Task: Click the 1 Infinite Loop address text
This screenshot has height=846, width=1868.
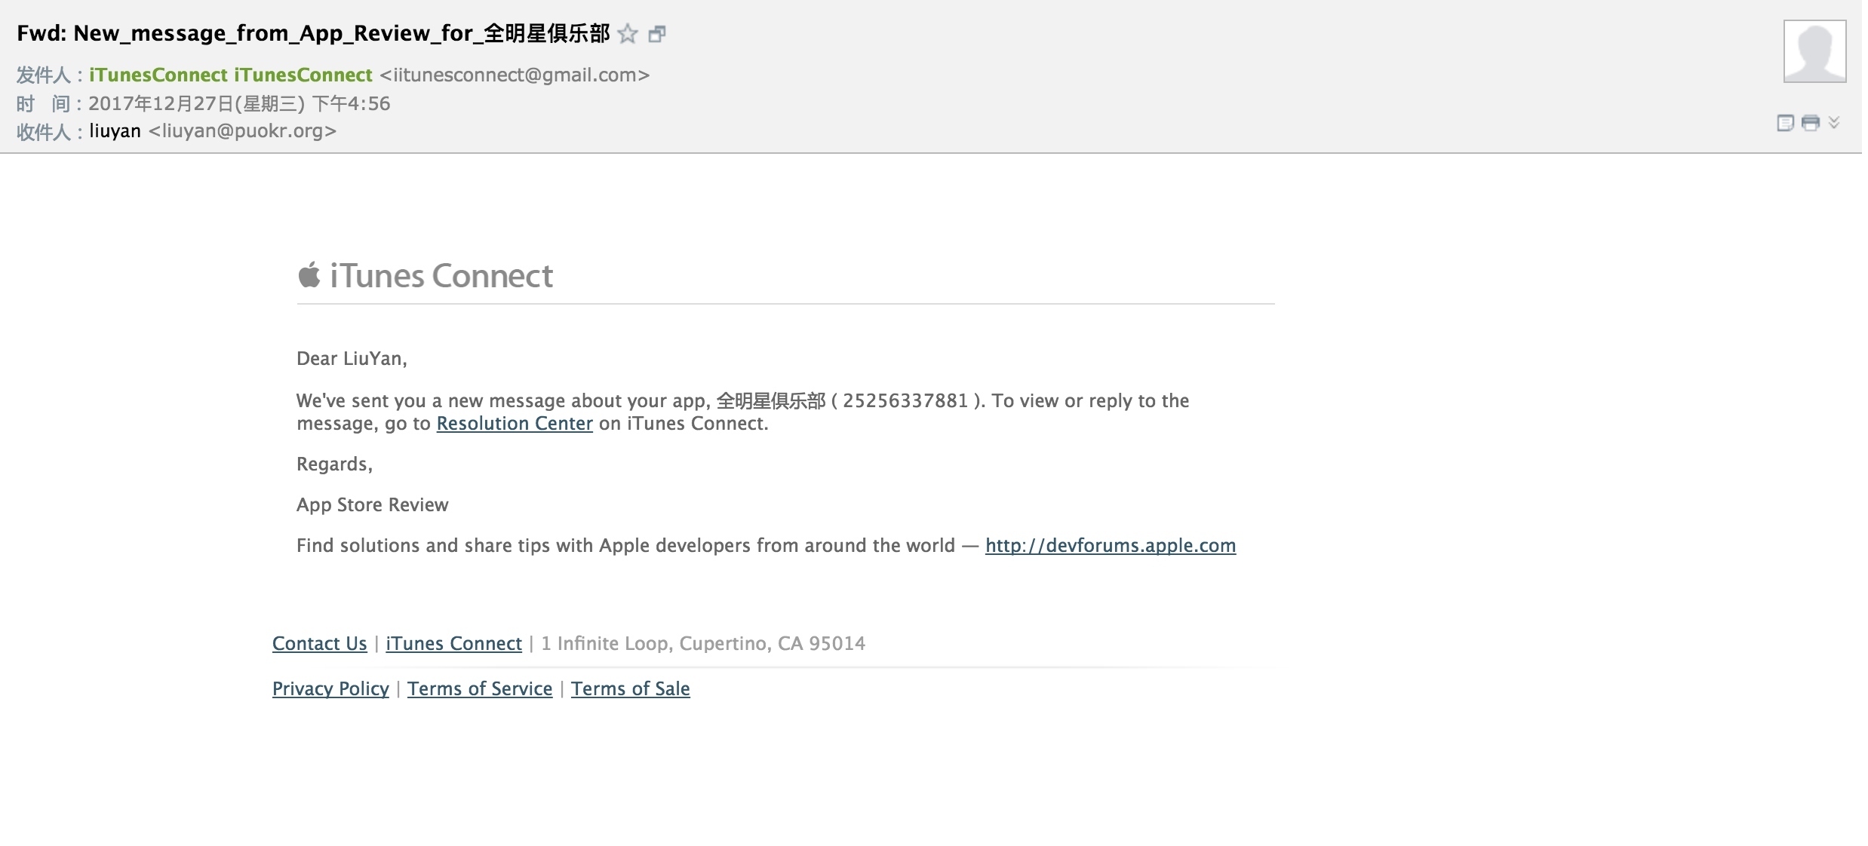Action: pyautogui.click(x=703, y=644)
